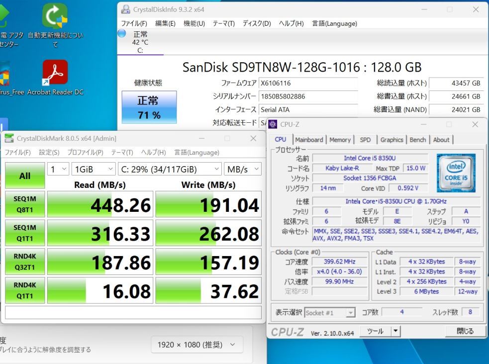Open the test size dropdown showing 1GiB

point(94,169)
